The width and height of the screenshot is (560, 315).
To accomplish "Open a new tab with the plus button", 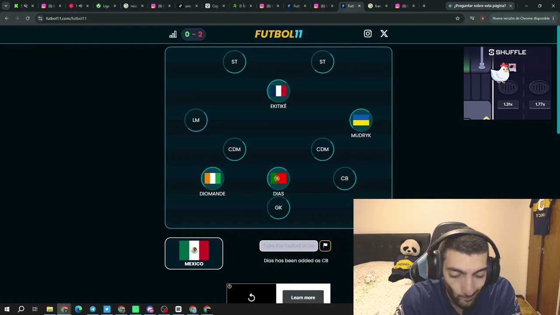I will [424, 6].
